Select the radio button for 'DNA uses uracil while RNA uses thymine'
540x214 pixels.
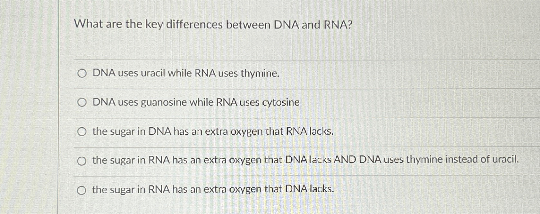pos(82,73)
